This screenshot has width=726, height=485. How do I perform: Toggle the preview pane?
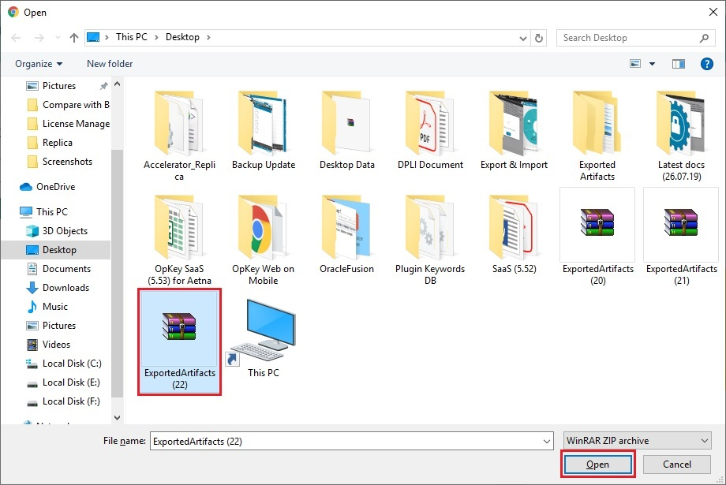(679, 64)
